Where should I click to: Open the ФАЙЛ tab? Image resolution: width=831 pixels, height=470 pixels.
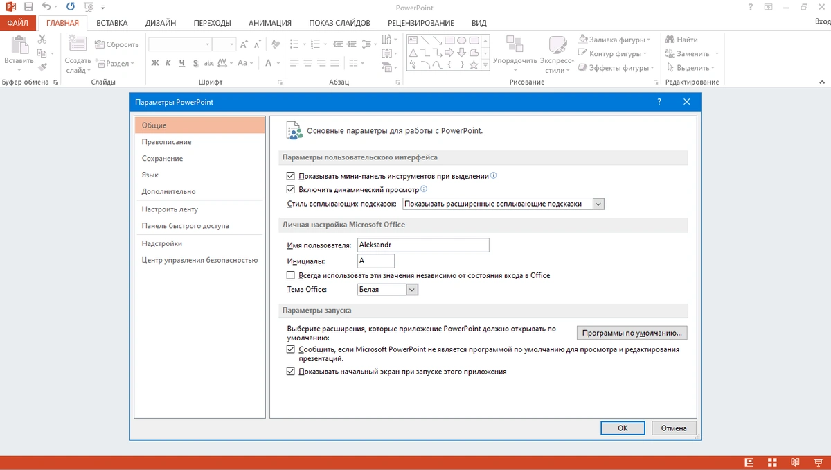[18, 23]
